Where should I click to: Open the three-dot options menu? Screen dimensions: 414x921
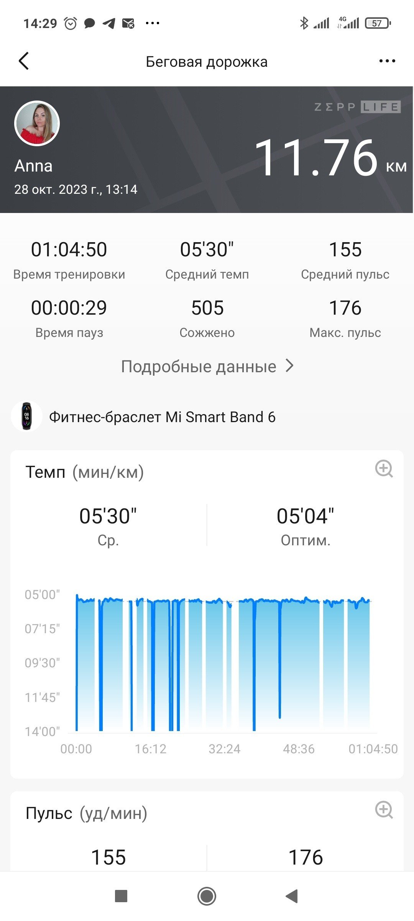tap(387, 61)
